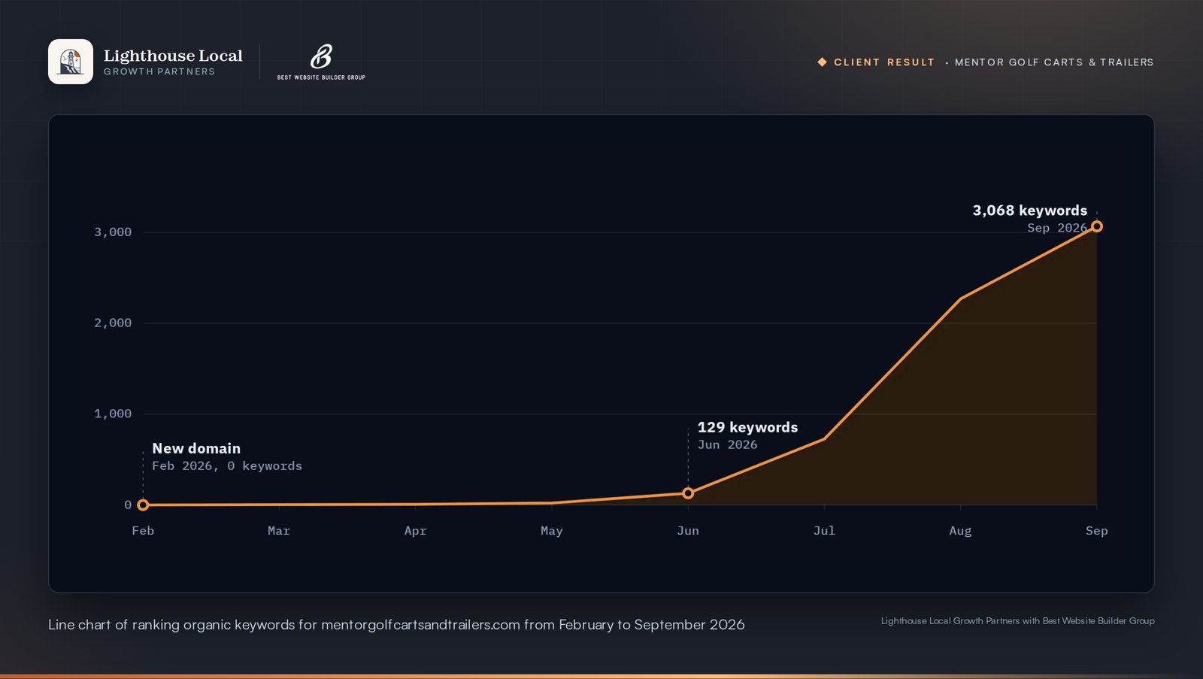Viewport: 1203px width, 679px height.
Task: Click the '3,068 keywords' annotation
Action: click(x=1030, y=211)
